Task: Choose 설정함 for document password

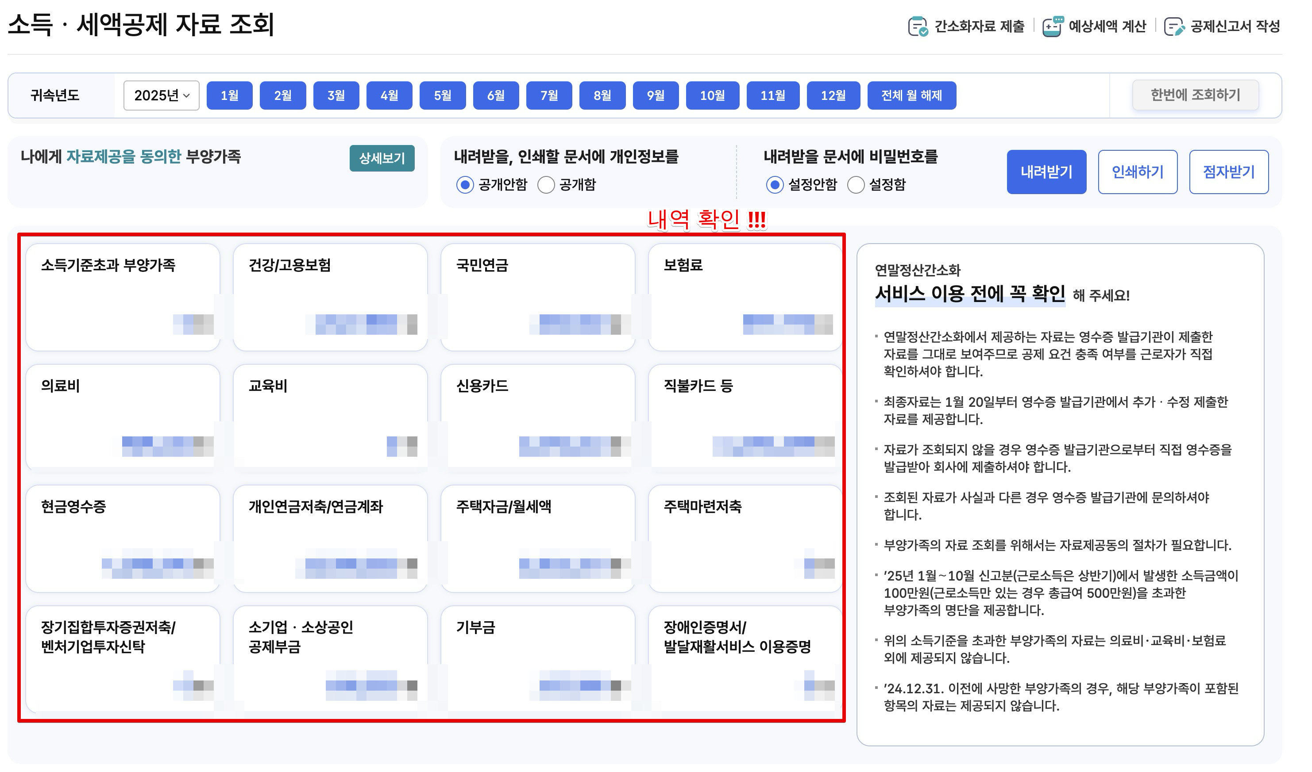Action: pos(856,185)
